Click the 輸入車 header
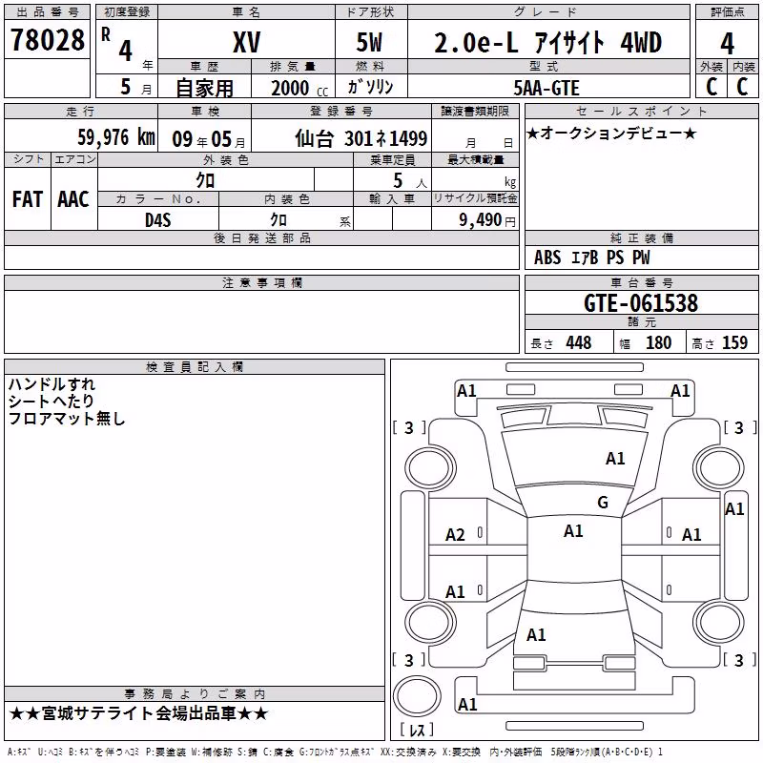The width and height of the screenshot is (763, 763). click(392, 198)
